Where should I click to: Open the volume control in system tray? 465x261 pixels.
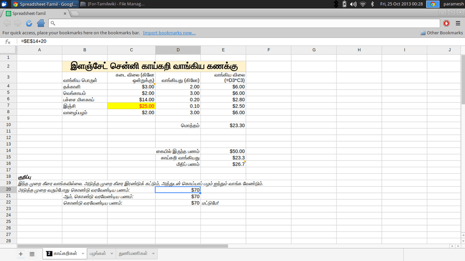353,4
